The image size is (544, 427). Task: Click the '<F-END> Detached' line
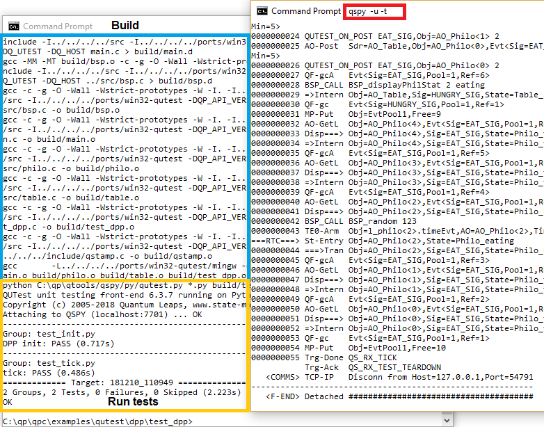tap(390, 396)
